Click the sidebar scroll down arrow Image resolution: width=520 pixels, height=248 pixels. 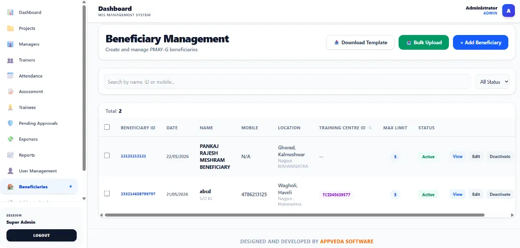tap(84, 199)
